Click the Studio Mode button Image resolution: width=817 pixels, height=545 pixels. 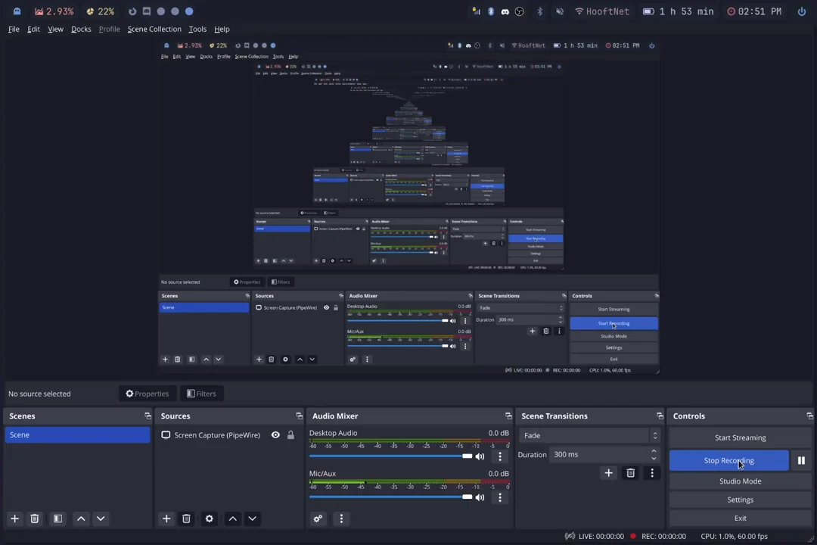(740, 481)
